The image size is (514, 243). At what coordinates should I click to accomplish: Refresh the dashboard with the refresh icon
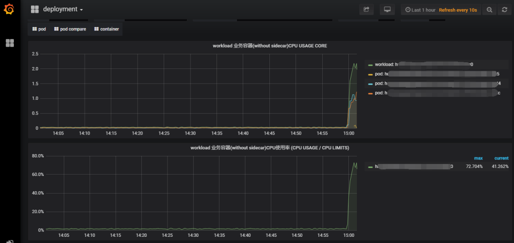tap(504, 10)
